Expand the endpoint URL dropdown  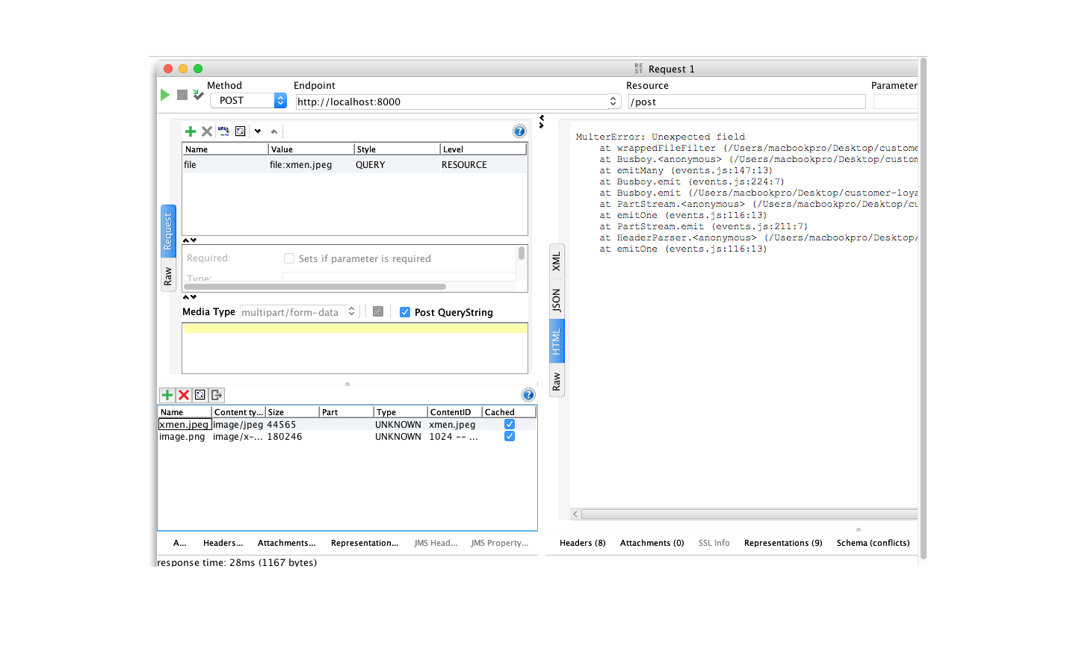coord(613,101)
